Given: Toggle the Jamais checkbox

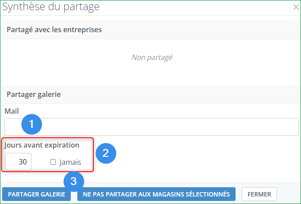Looking at the screenshot, I should point(53,162).
